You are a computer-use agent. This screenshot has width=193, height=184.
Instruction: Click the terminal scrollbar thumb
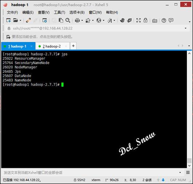(x=189, y=161)
